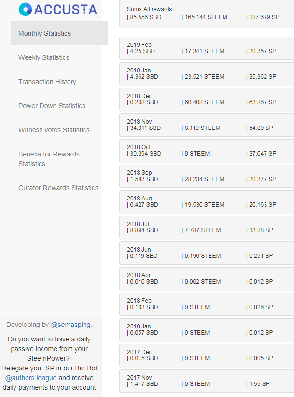Image resolution: width=294 pixels, height=397 pixels.
Task: Select the 2017 Nov rewards row
Action: click(x=207, y=381)
